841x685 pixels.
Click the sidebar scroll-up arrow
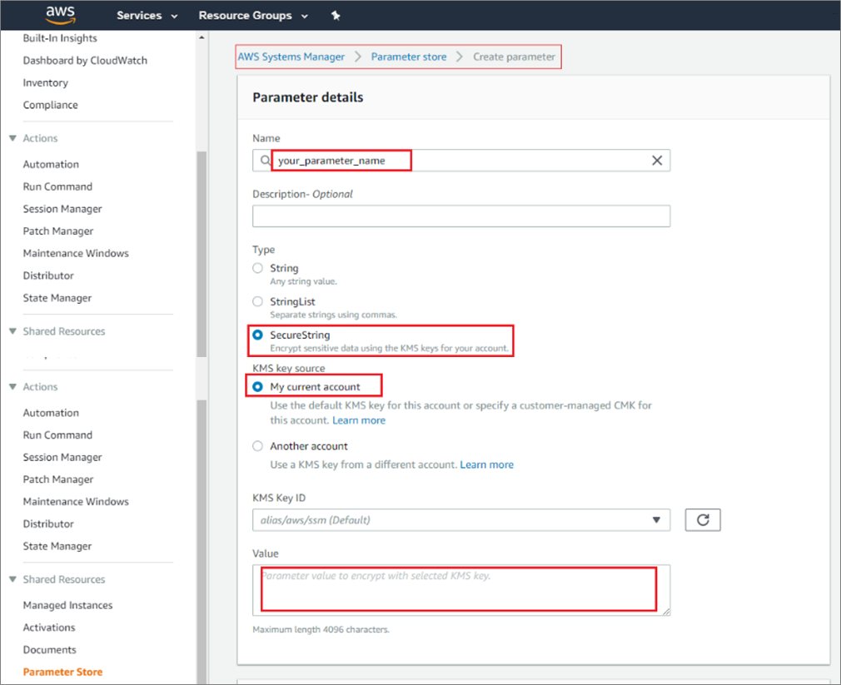tap(202, 38)
